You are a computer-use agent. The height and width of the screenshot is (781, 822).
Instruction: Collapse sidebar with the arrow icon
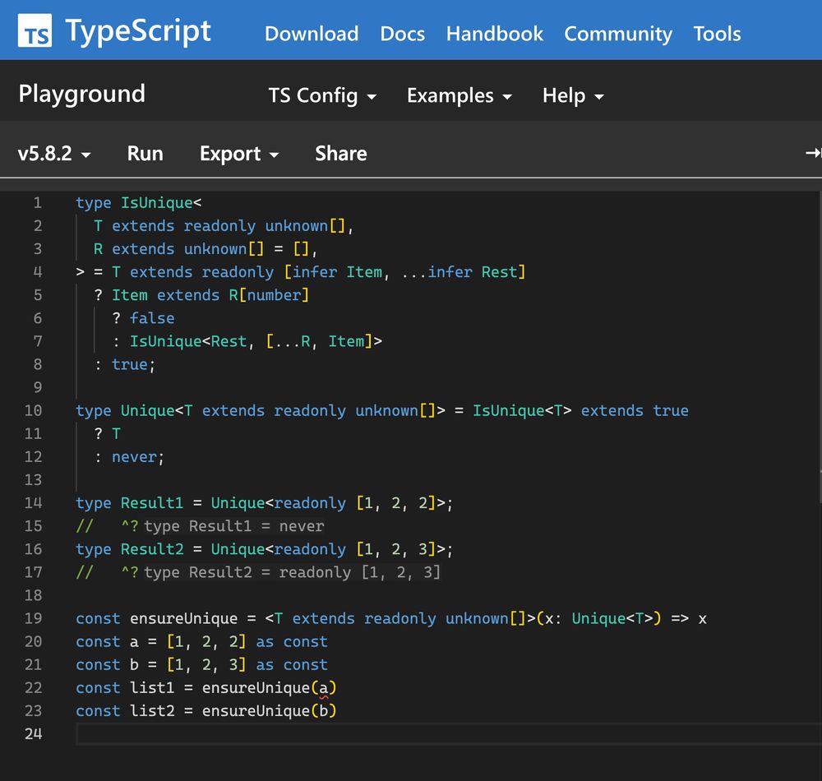coord(813,153)
